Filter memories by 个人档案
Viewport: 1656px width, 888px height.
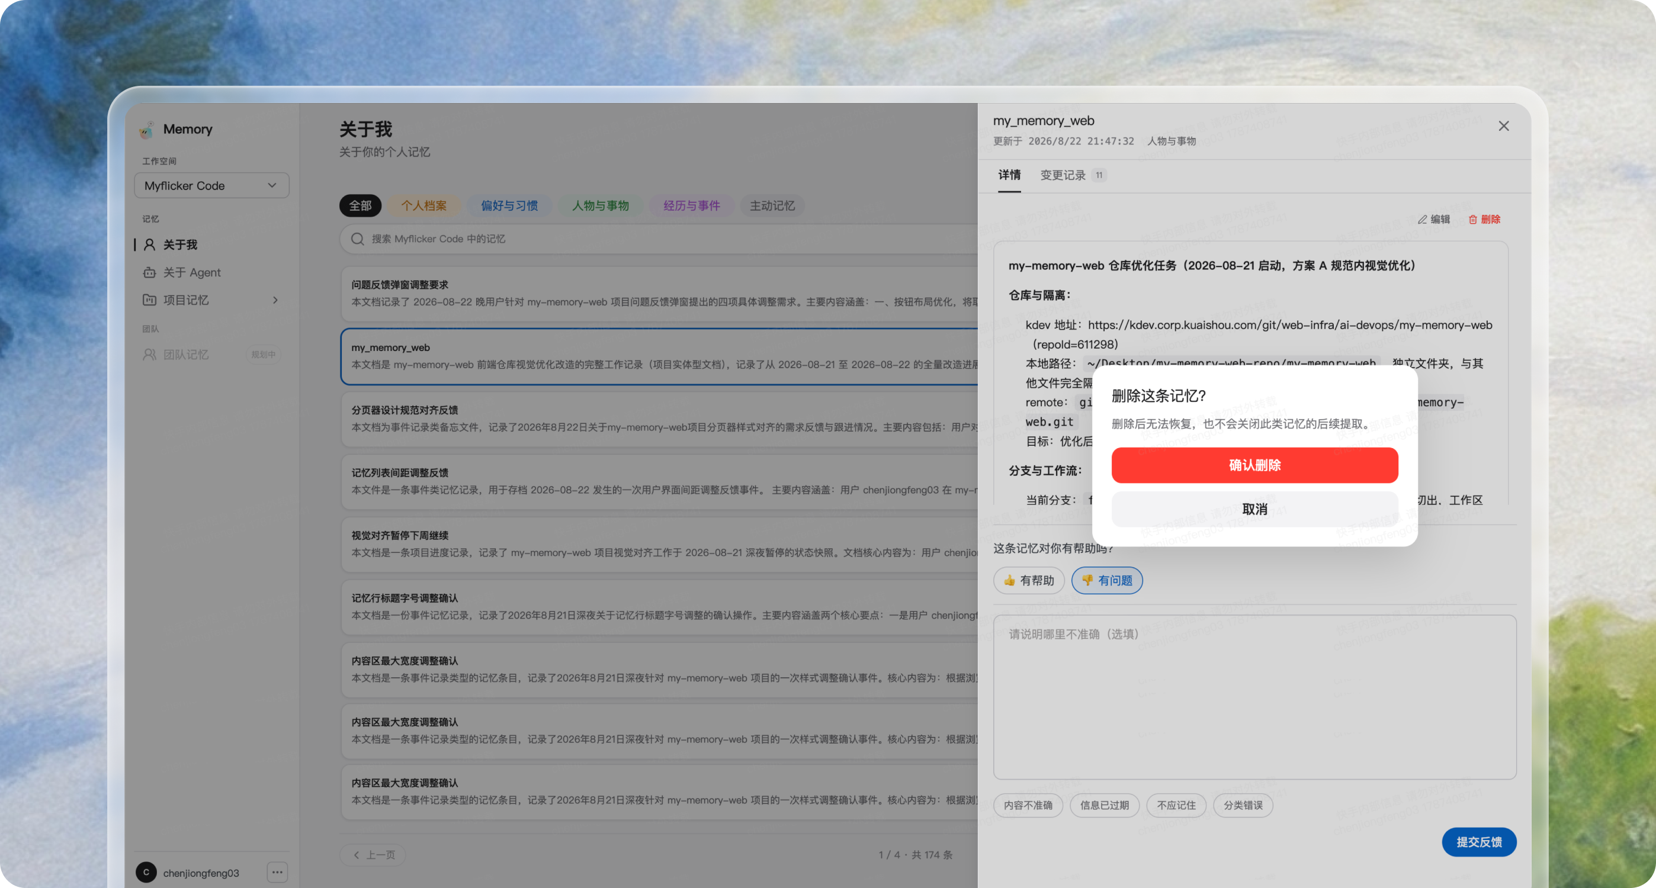[x=423, y=205]
